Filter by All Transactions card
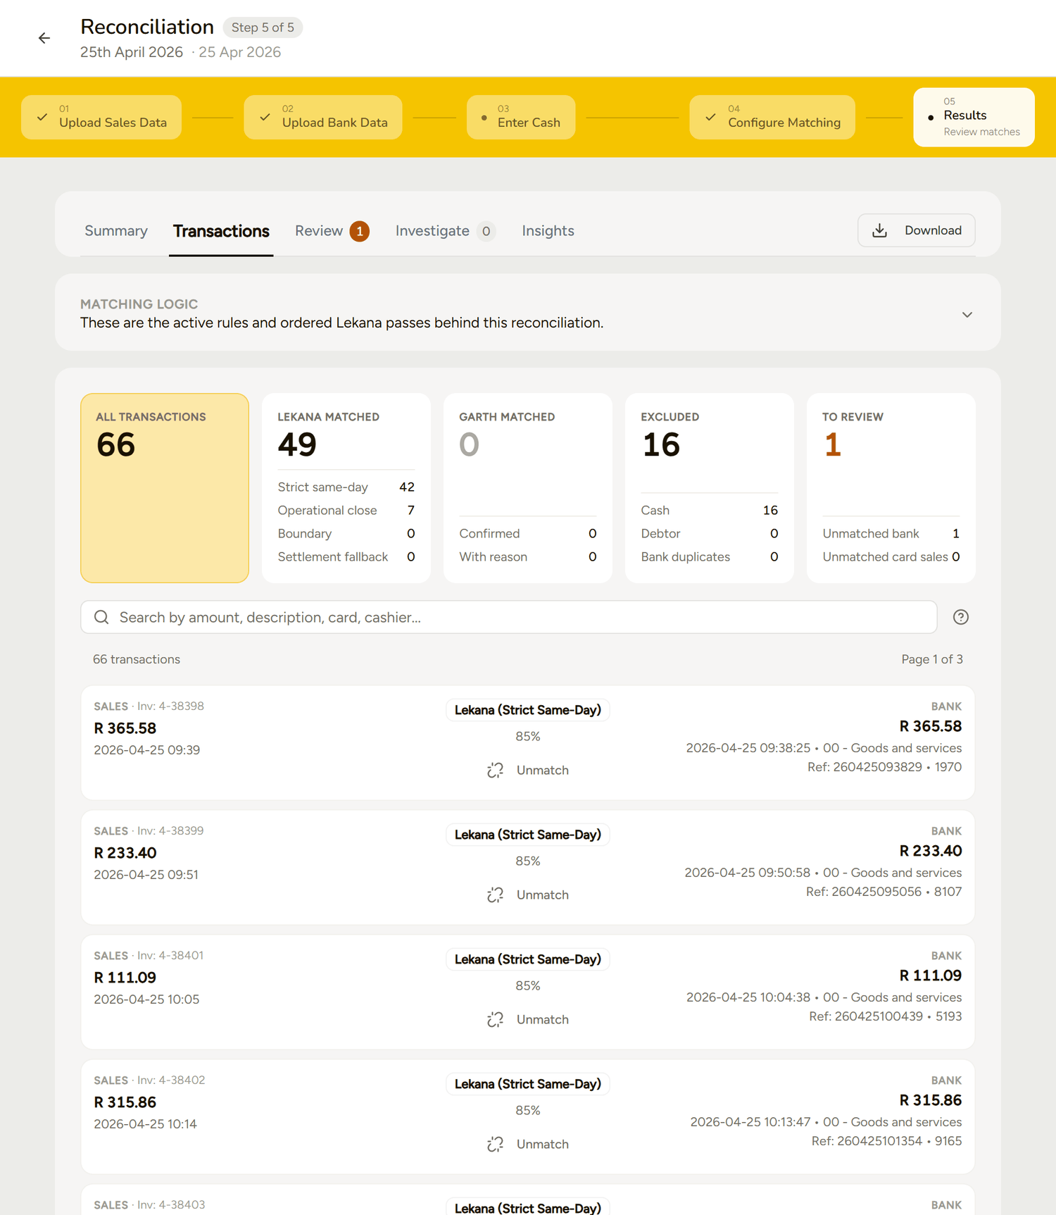This screenshot has width=1056, height=1215. pos(165,488)
